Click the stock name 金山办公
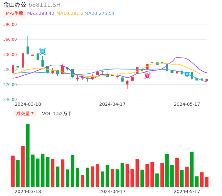 [x=15, y=5]
